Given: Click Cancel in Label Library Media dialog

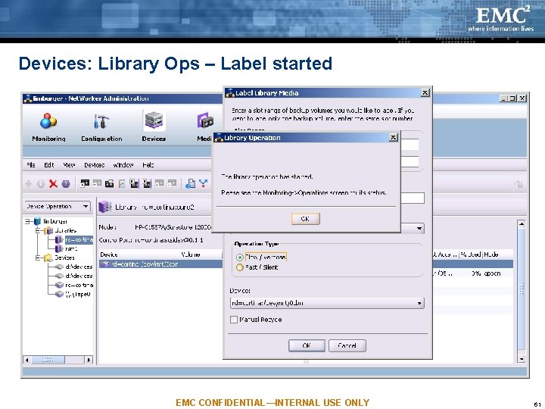Looking at the screenshot, I should pyautogui.click(x=347, y=345).
